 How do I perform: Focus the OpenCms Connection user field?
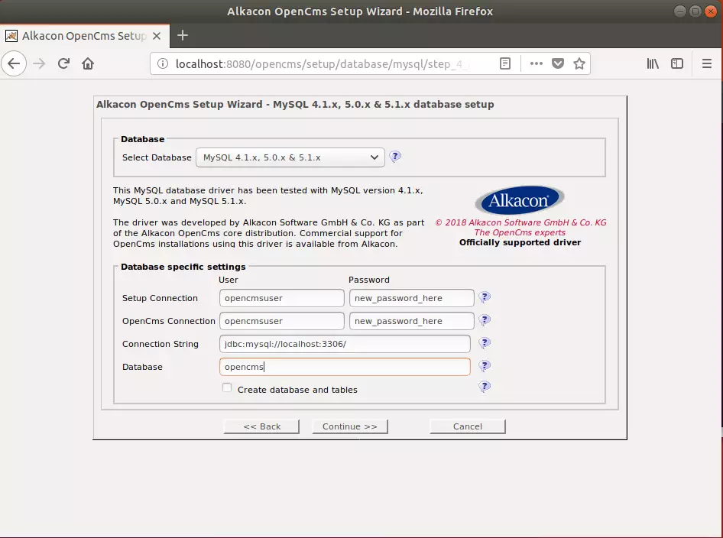(x=282, y=321)
